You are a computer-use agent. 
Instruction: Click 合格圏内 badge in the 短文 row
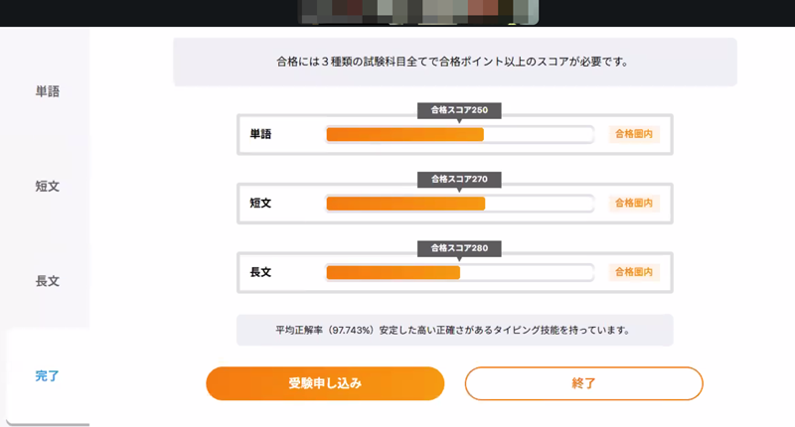pos(633,203)
